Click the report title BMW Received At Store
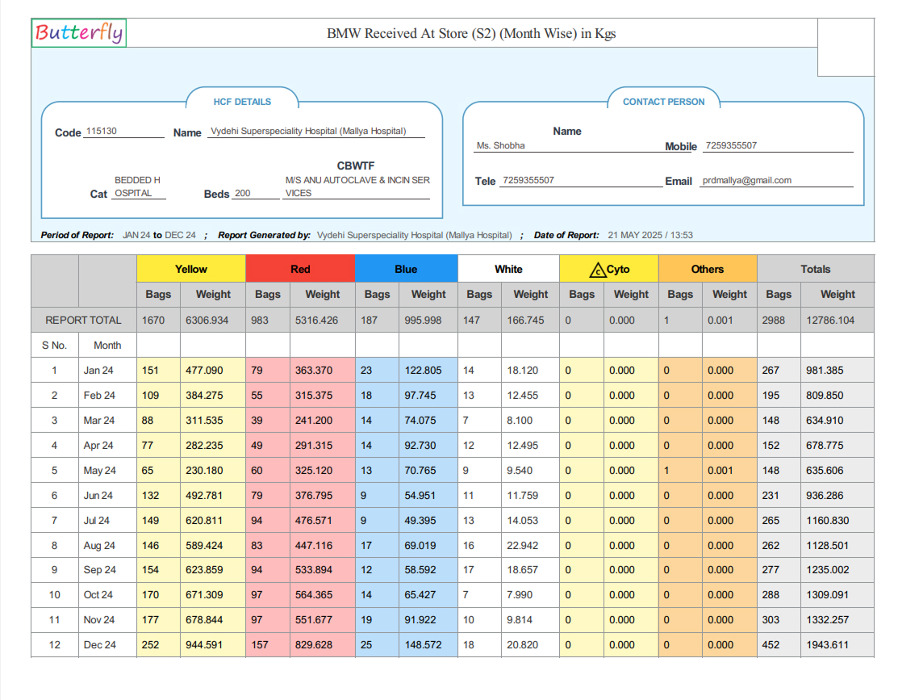This screenshot has width=898, height=700. (470, 33)
